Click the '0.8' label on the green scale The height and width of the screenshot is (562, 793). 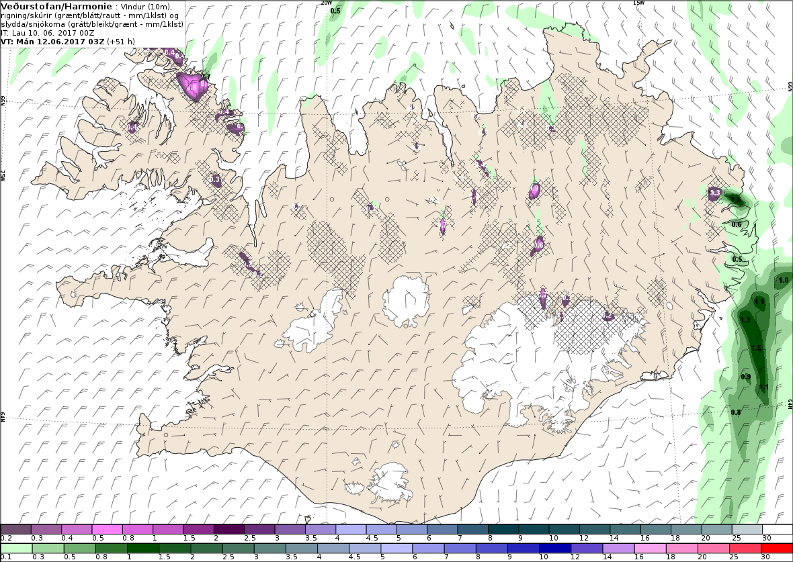tap(100, 557)
